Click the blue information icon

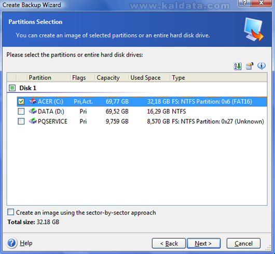pos(262,66)
